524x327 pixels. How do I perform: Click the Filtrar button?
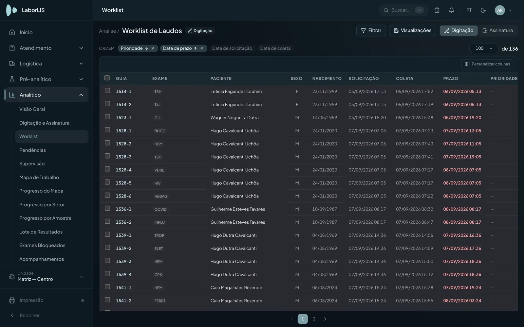(371, 30)
